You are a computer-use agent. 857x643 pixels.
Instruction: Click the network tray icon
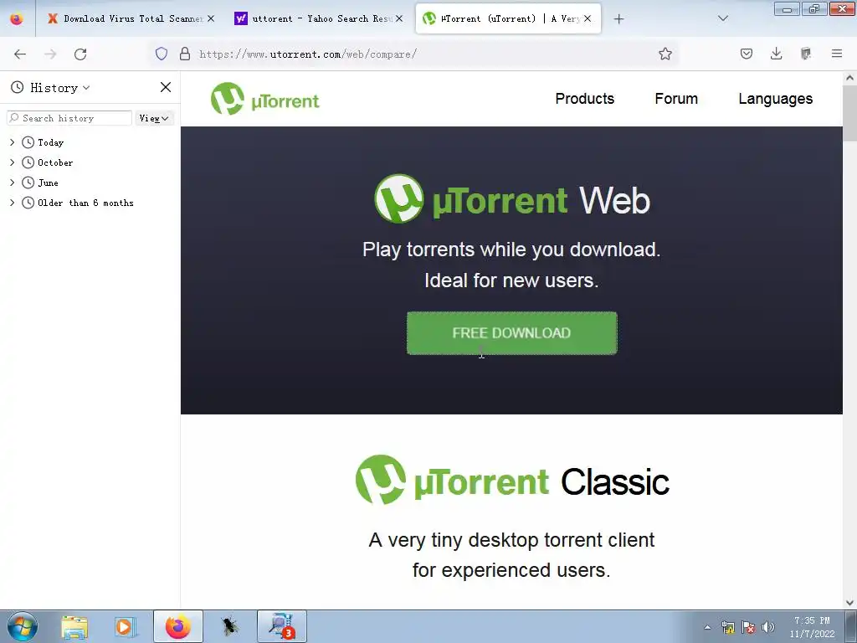click(x=728, y=627)
